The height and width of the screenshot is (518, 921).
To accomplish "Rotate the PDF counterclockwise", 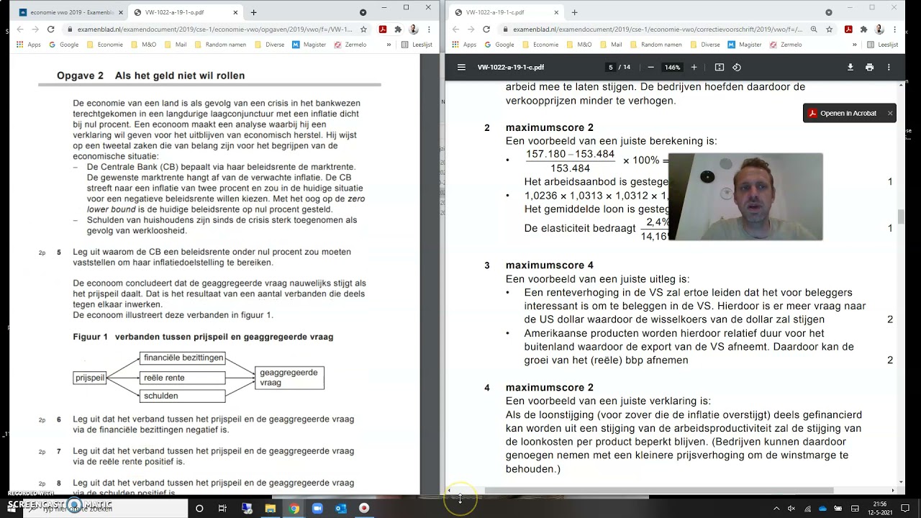I will coord(737,67).
